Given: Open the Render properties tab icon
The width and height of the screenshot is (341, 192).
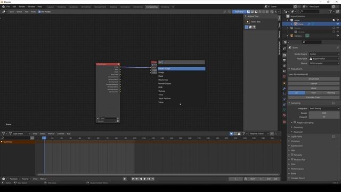Looking at the screenshot, I should tap(284, 55).
